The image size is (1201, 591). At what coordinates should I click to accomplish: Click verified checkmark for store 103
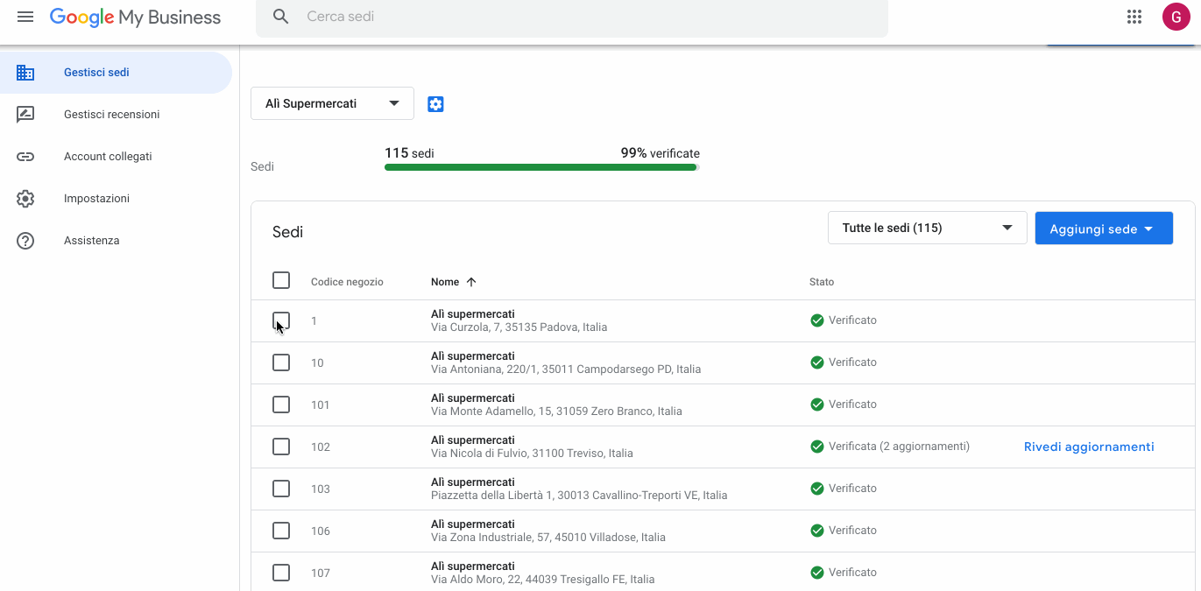click(x=817, y=489)
